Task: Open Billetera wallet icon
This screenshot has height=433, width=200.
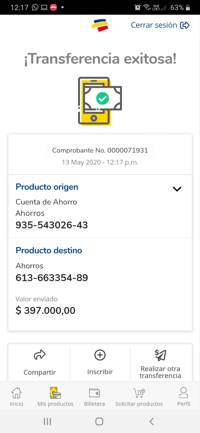Action: pyautogui.click(x=94, y=393)
